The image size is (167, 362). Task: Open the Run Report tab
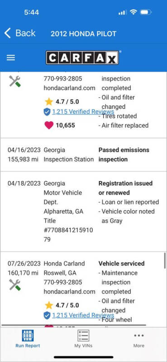[x=28, y=339]
